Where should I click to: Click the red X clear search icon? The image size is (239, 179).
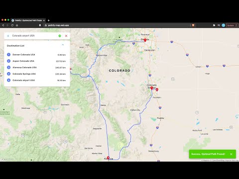click(66, 36)
